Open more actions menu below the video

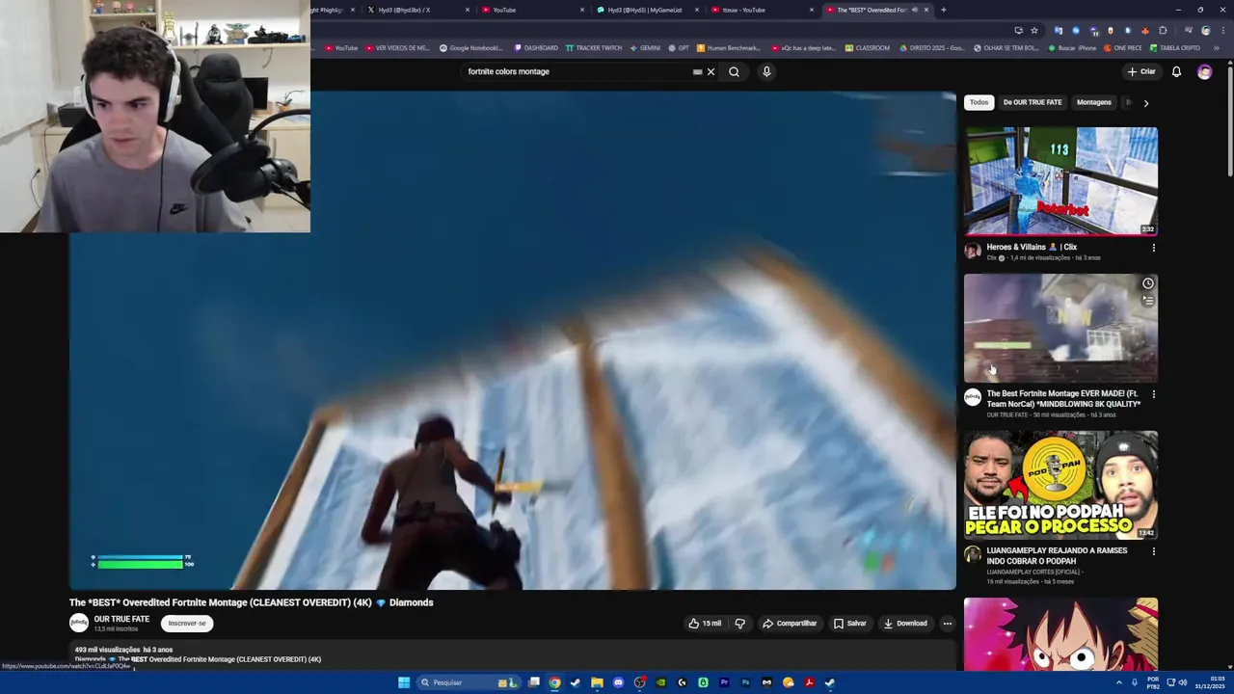pyautogui.click(x=947, y=624)
